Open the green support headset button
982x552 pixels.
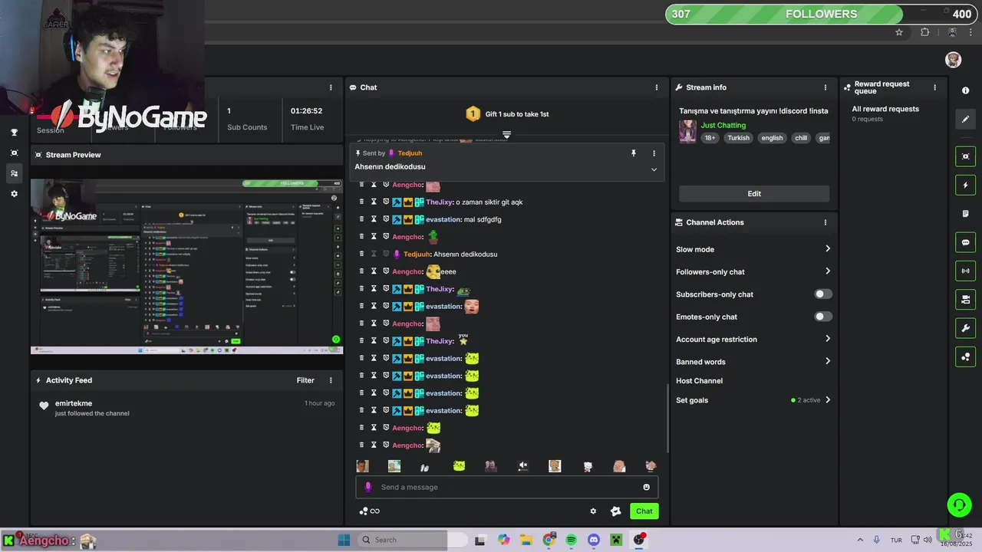(959, 504)
